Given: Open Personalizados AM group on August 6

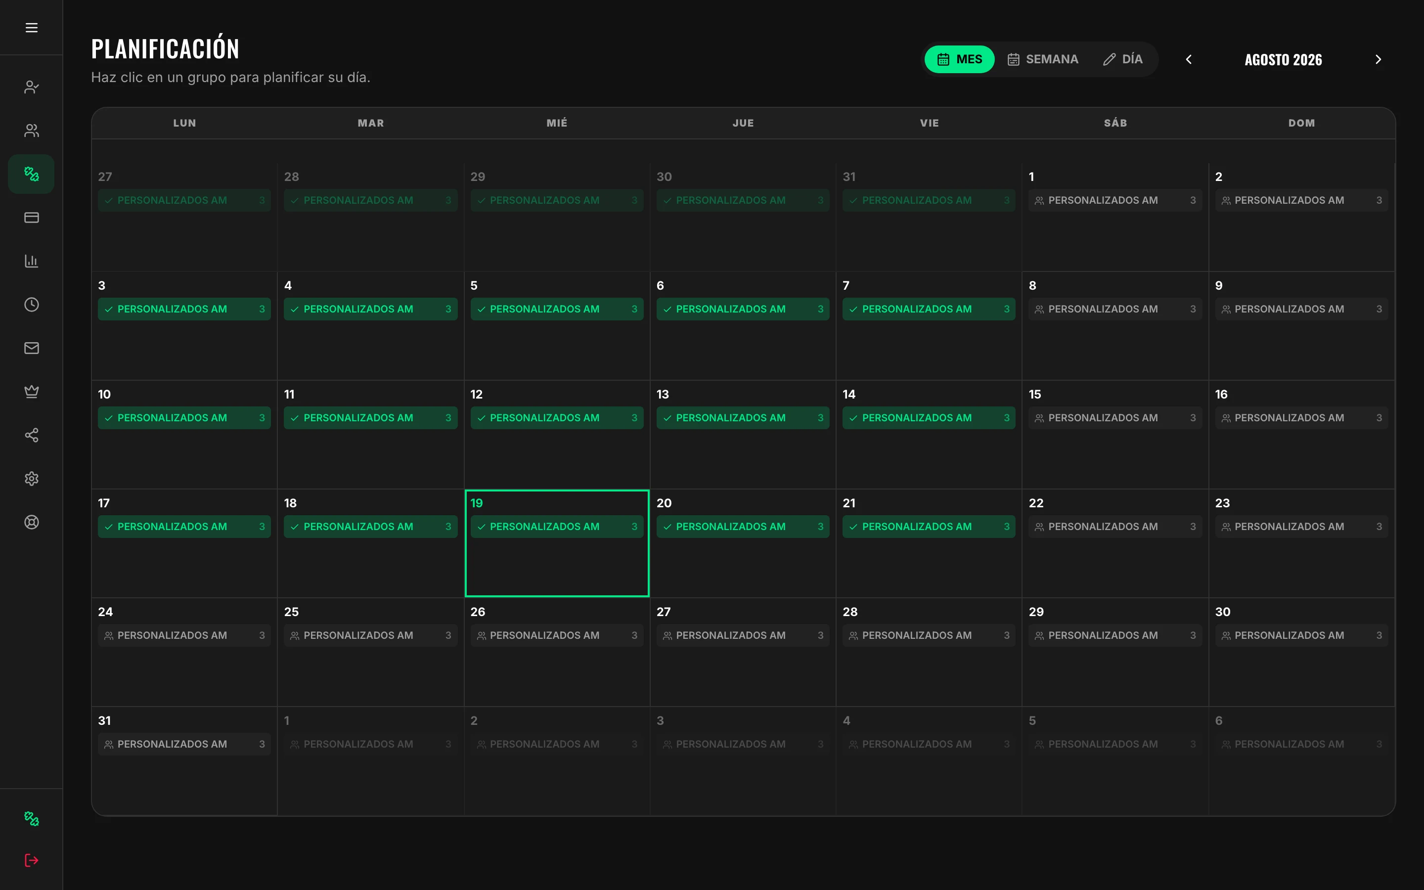Looking at the screenshot, I should [x=743, y=309].
